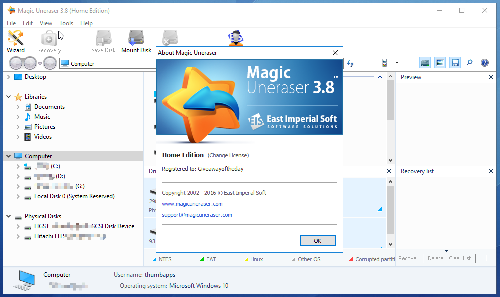Close the drive manager panel

(x=389, y=171)
